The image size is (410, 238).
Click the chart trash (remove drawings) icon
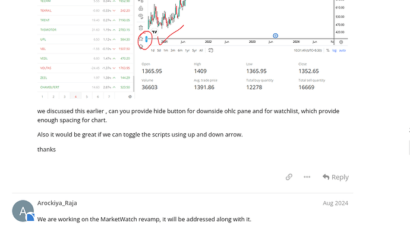pyautogui.click(x=141, y=28)
